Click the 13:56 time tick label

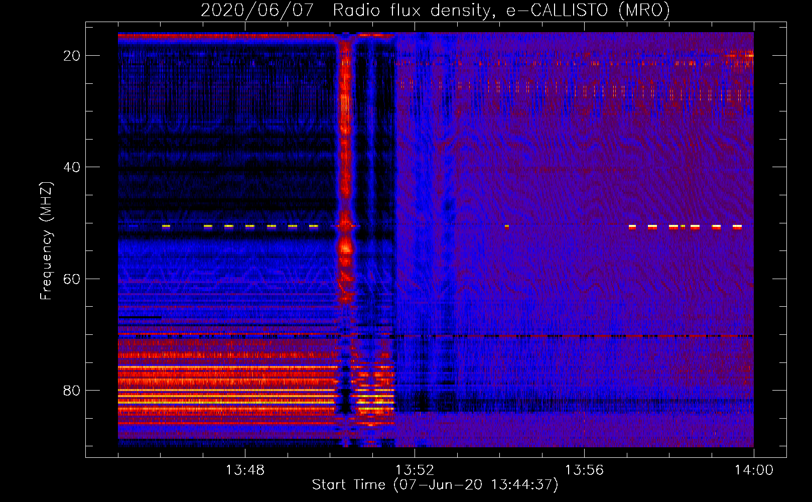[x=584, y=470]
